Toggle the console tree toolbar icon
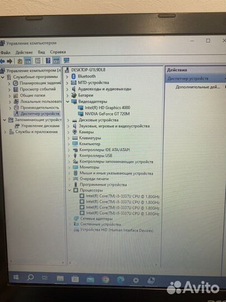The height and width of the screenshot is (302, 226). tap(28, 62)
